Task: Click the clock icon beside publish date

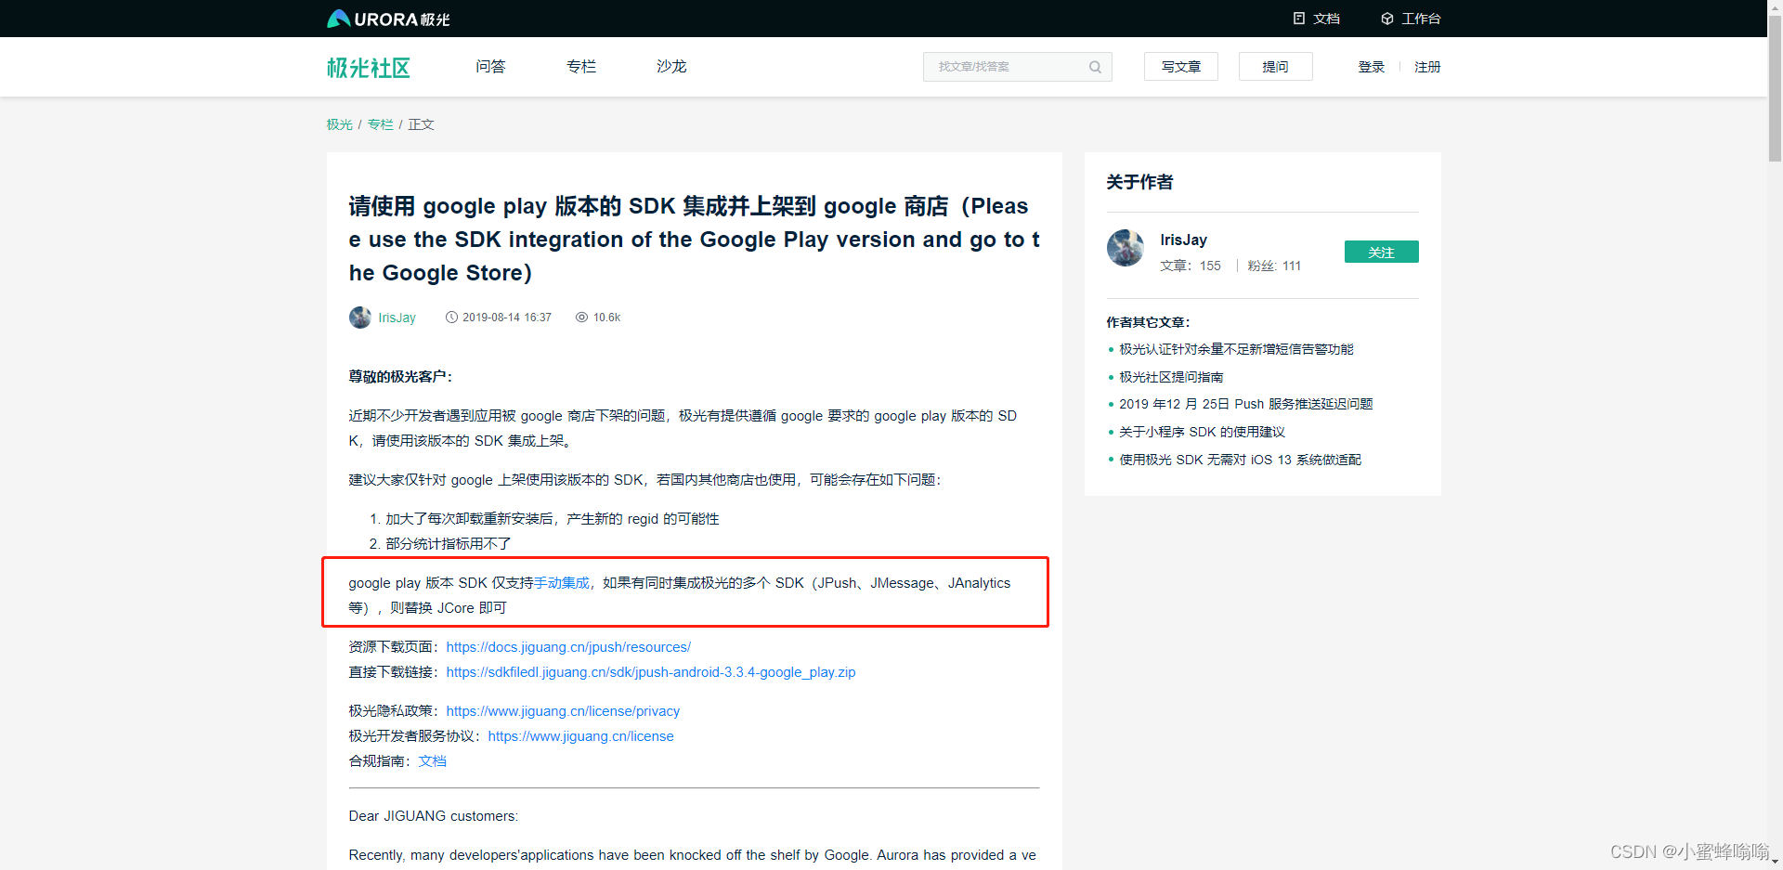Action: coord(451,318)
